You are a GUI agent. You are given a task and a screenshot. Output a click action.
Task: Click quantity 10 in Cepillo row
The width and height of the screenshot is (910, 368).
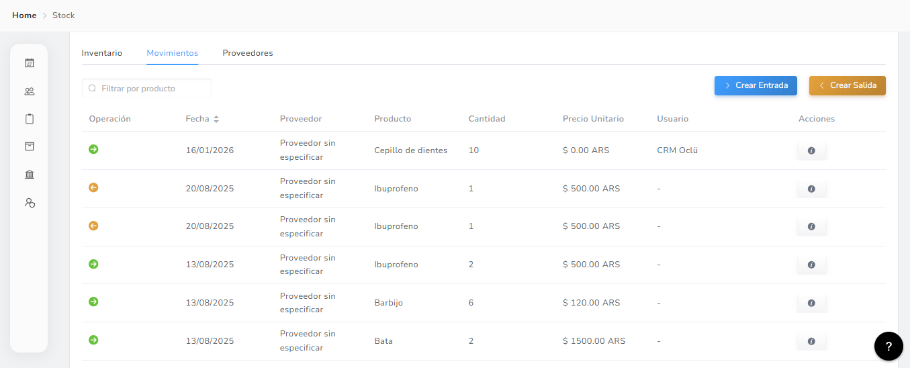tap(474, 150)
